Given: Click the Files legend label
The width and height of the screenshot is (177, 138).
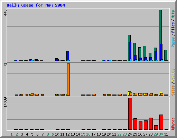Looking at the screenshot, I should coord(173,27).
